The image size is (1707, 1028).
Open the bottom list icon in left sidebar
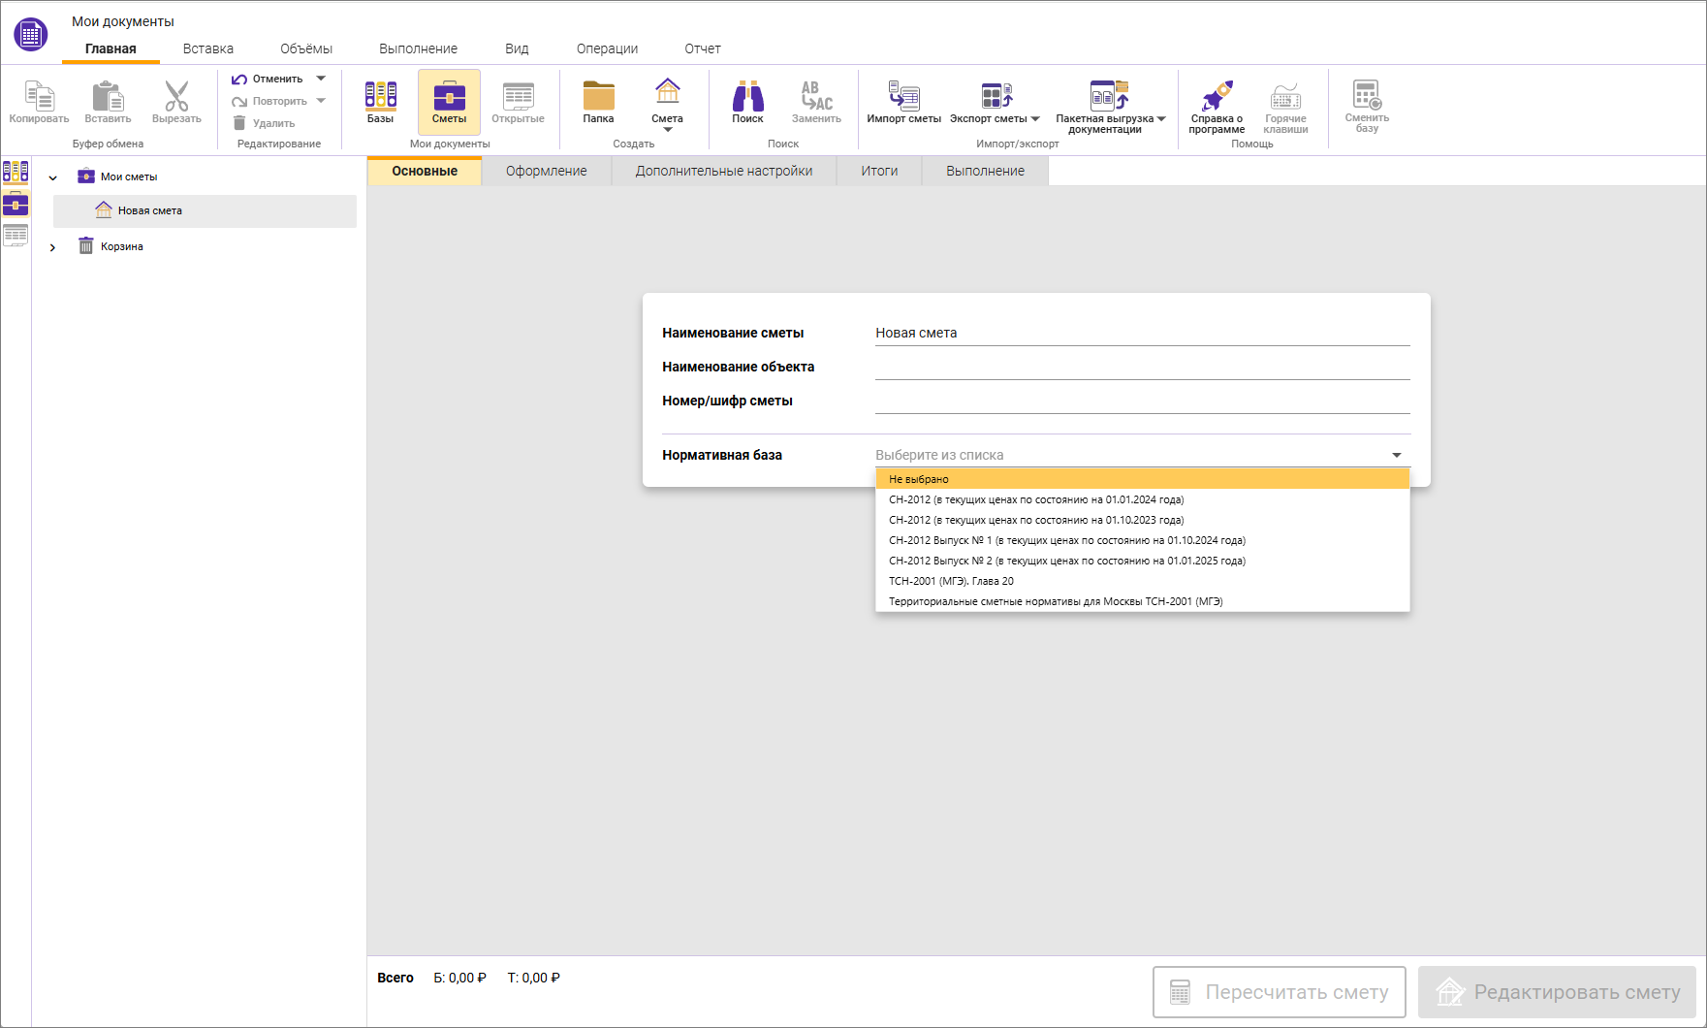[16, 235]
